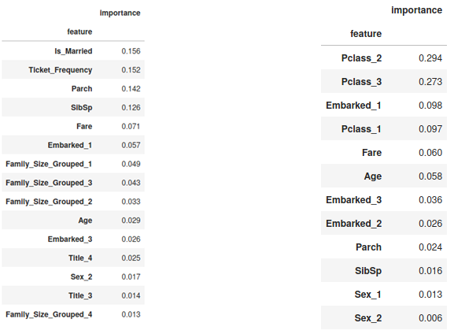Click the Embarked_2 feature label
This screenshot has height=334, width=454.
[x=353, y=224]
